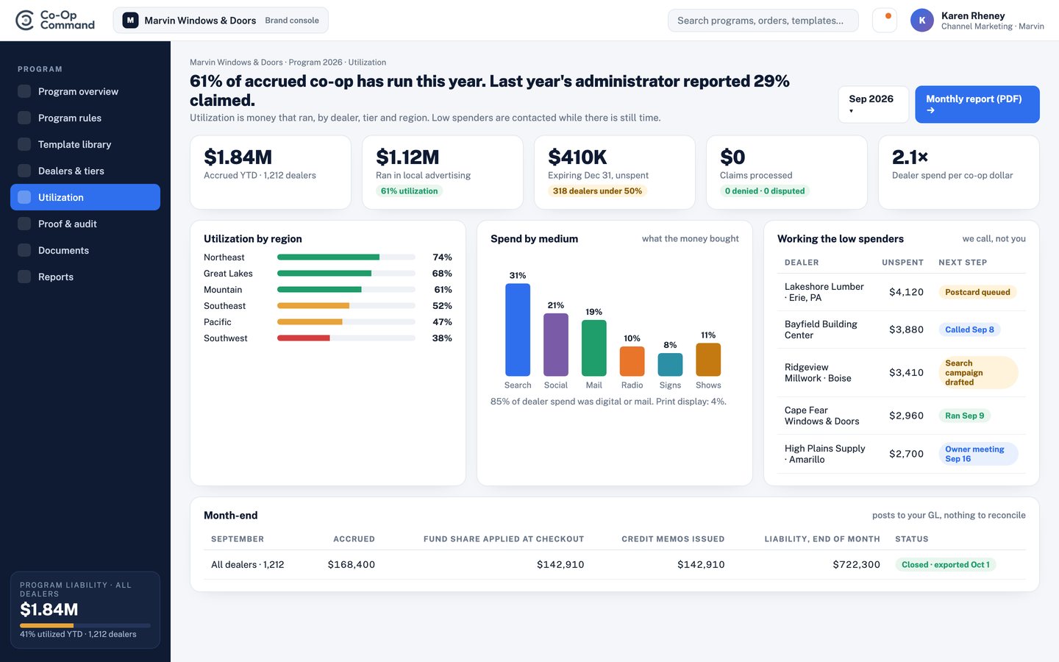This screenshot has width=1059, height=662.
Task: Select 'High Plains Supply · Amarillo' dealer name
Action: point(824,454)
